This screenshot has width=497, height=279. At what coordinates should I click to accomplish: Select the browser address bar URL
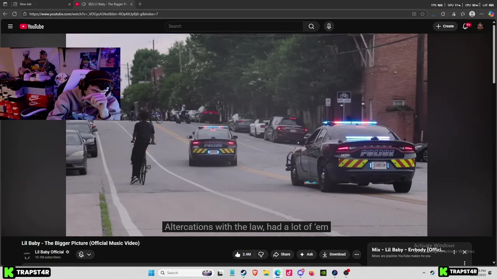[94, 14]
